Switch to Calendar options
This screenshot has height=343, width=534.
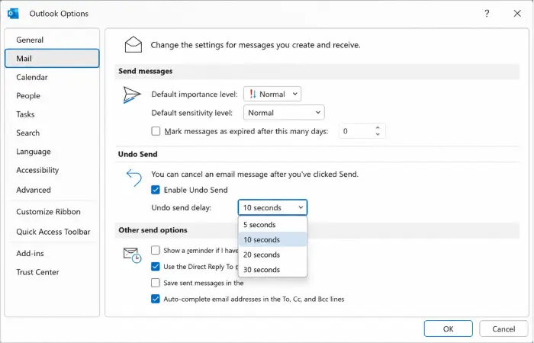tap(52, 77)
